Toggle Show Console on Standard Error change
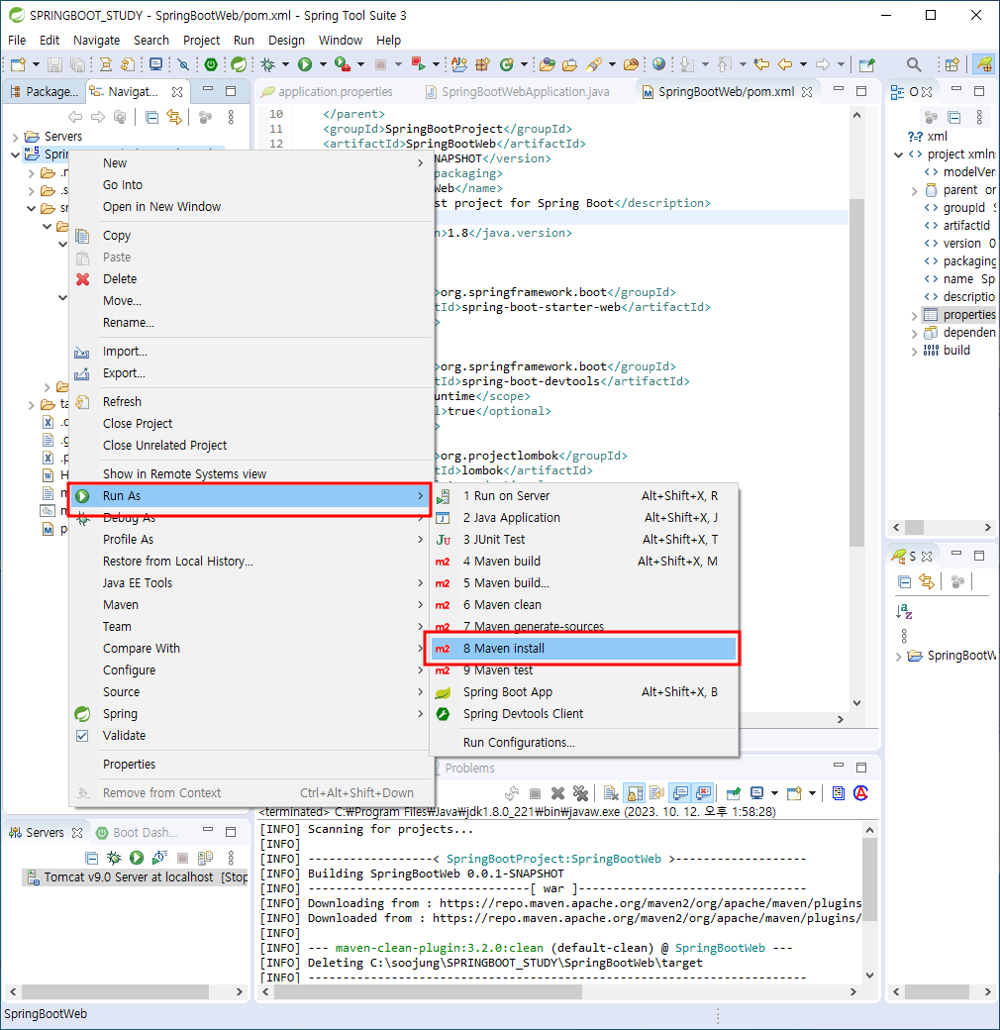Screen dimensions: 1000x1030 coord(703,793)
